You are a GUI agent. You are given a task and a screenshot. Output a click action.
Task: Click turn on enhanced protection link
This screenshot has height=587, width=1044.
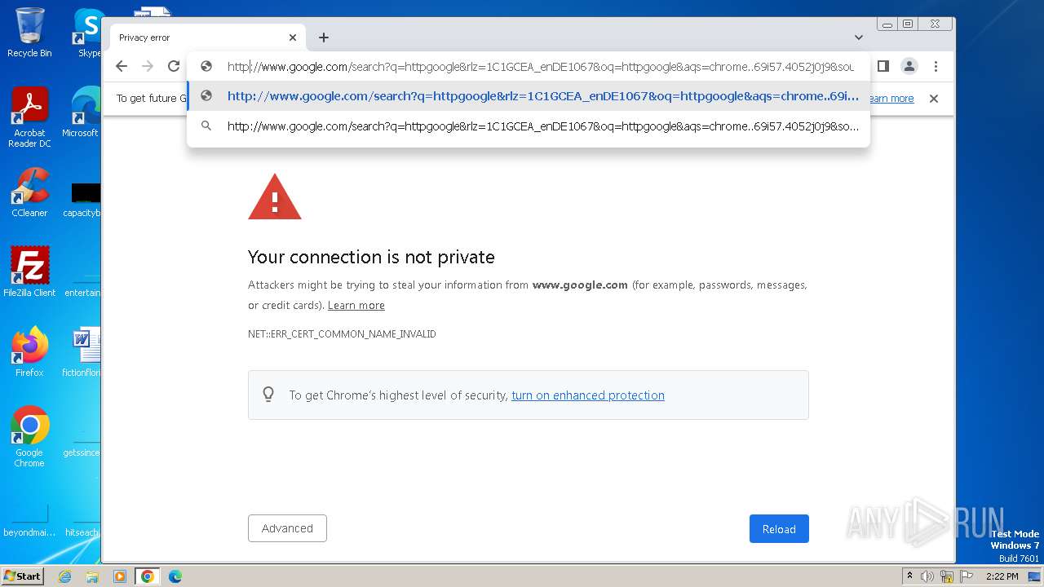[x=588, y=395]
